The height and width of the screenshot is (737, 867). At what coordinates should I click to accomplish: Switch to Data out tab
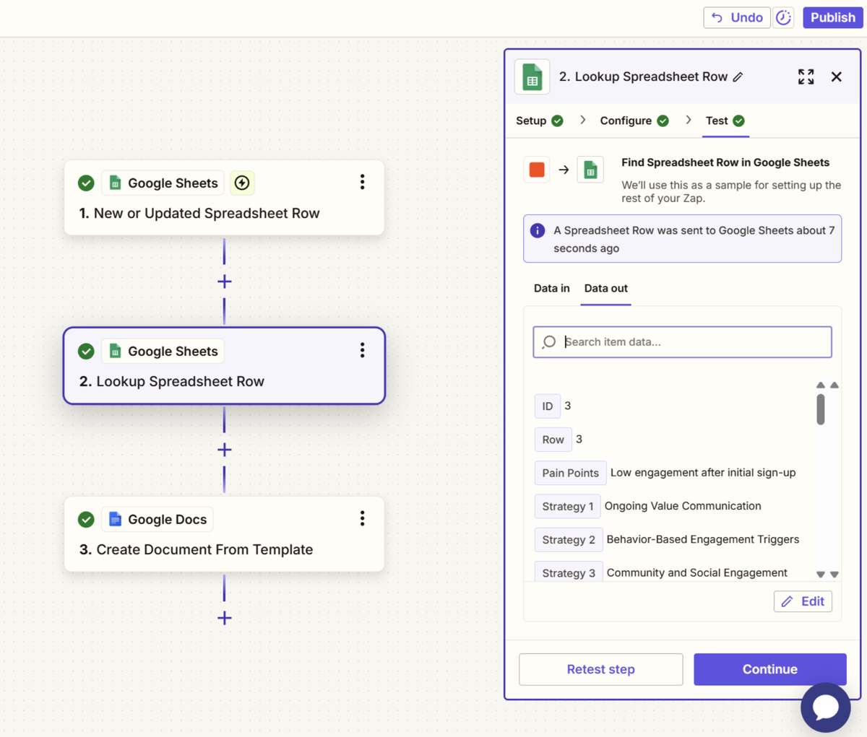pyautogui.click(x=606, y=288)
